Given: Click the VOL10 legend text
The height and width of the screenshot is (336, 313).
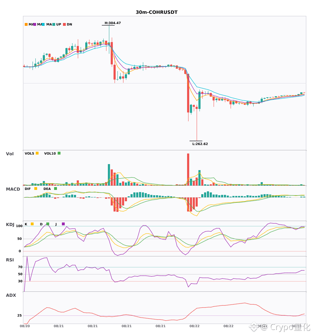Looking at the screenshot, I should coord(50,153).
